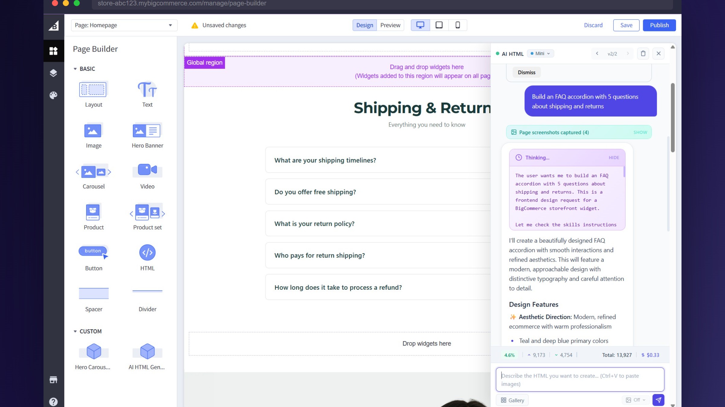725x407 pixels.
Task: Select the Design tab
Action: point(364,25)
